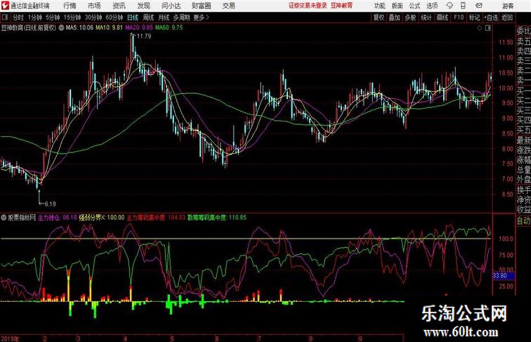Image resolution: width=531 pixels, height=342 pixels.
Task: Open the 行情 menu
Action: (70, 6)
